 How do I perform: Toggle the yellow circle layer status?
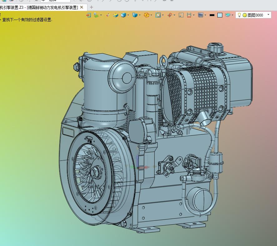245,15
